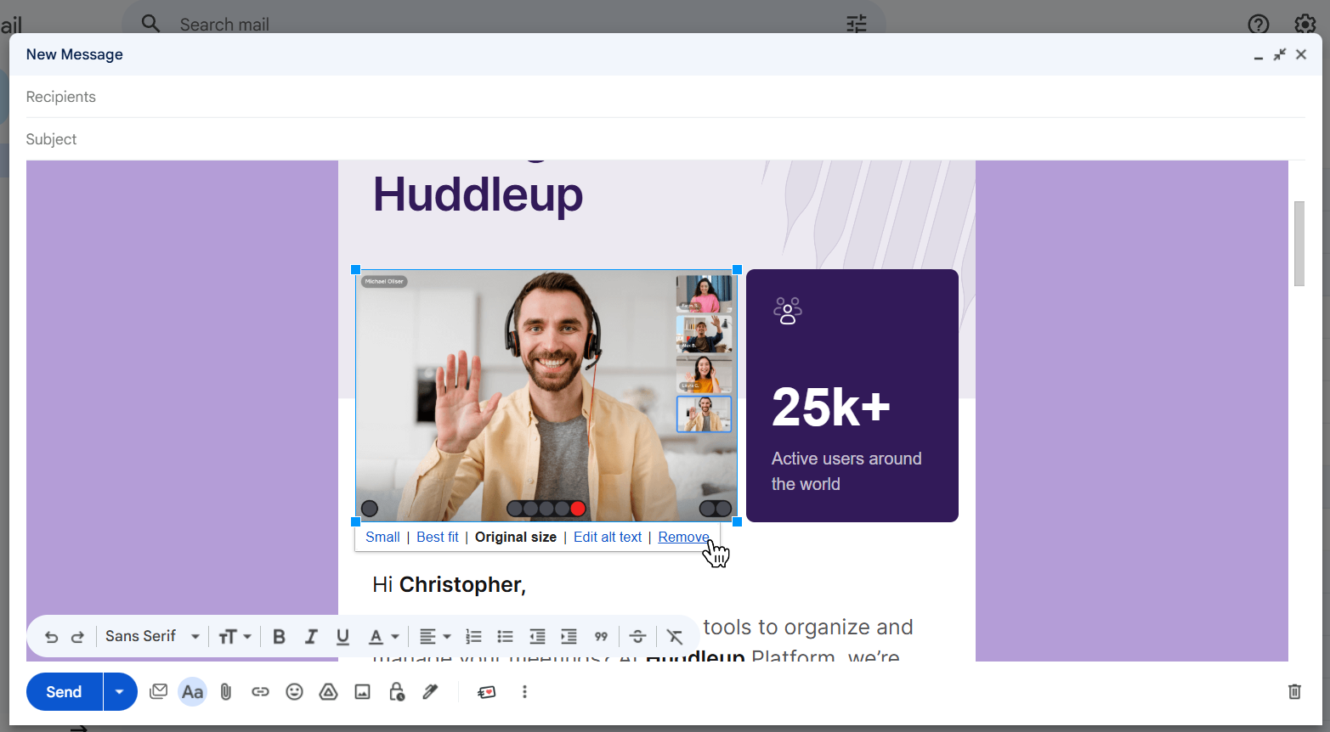Toggle strikethrough formatting

click(638, 637)
